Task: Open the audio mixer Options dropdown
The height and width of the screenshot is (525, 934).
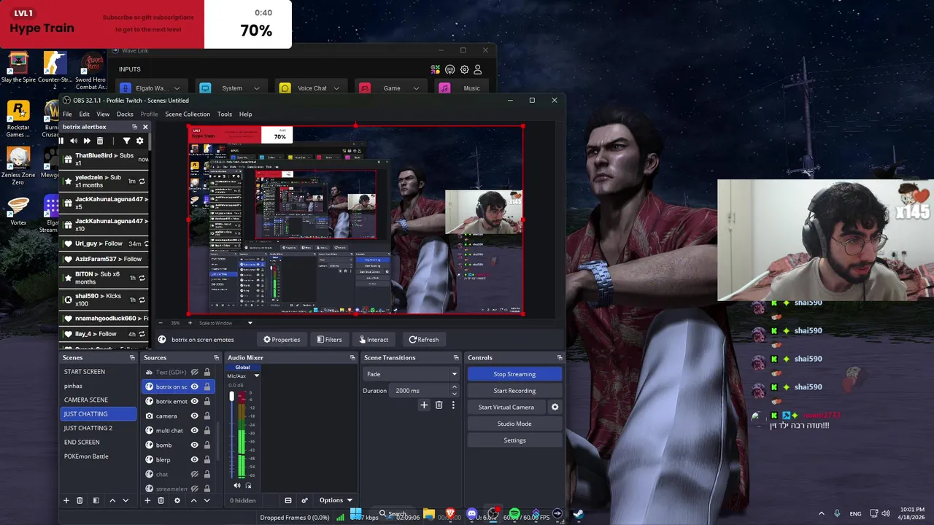Action: point(336,500)
